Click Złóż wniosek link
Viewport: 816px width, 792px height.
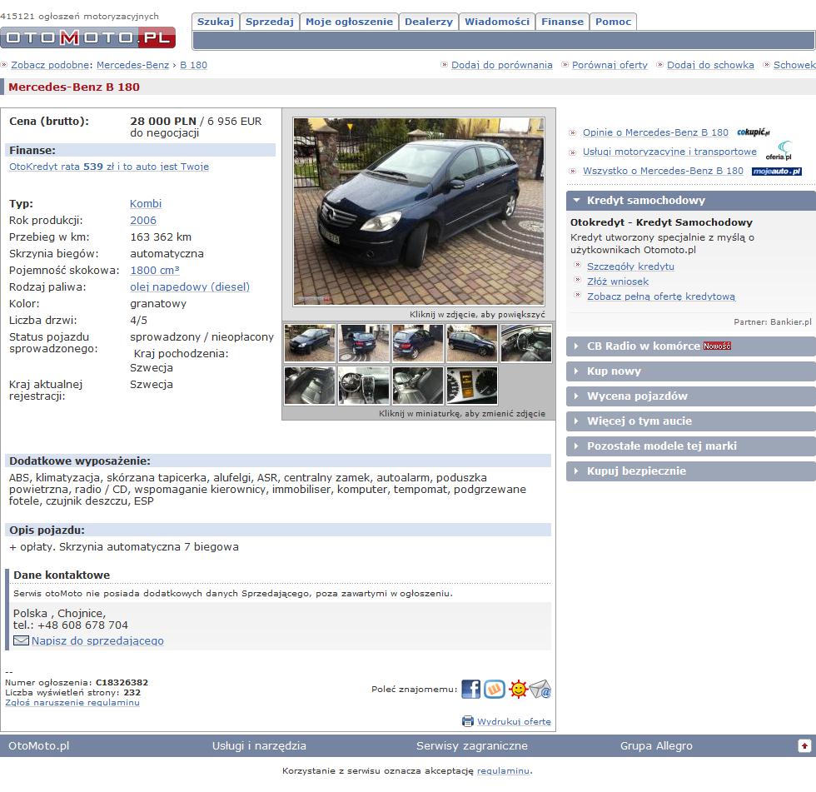[618, 281]
